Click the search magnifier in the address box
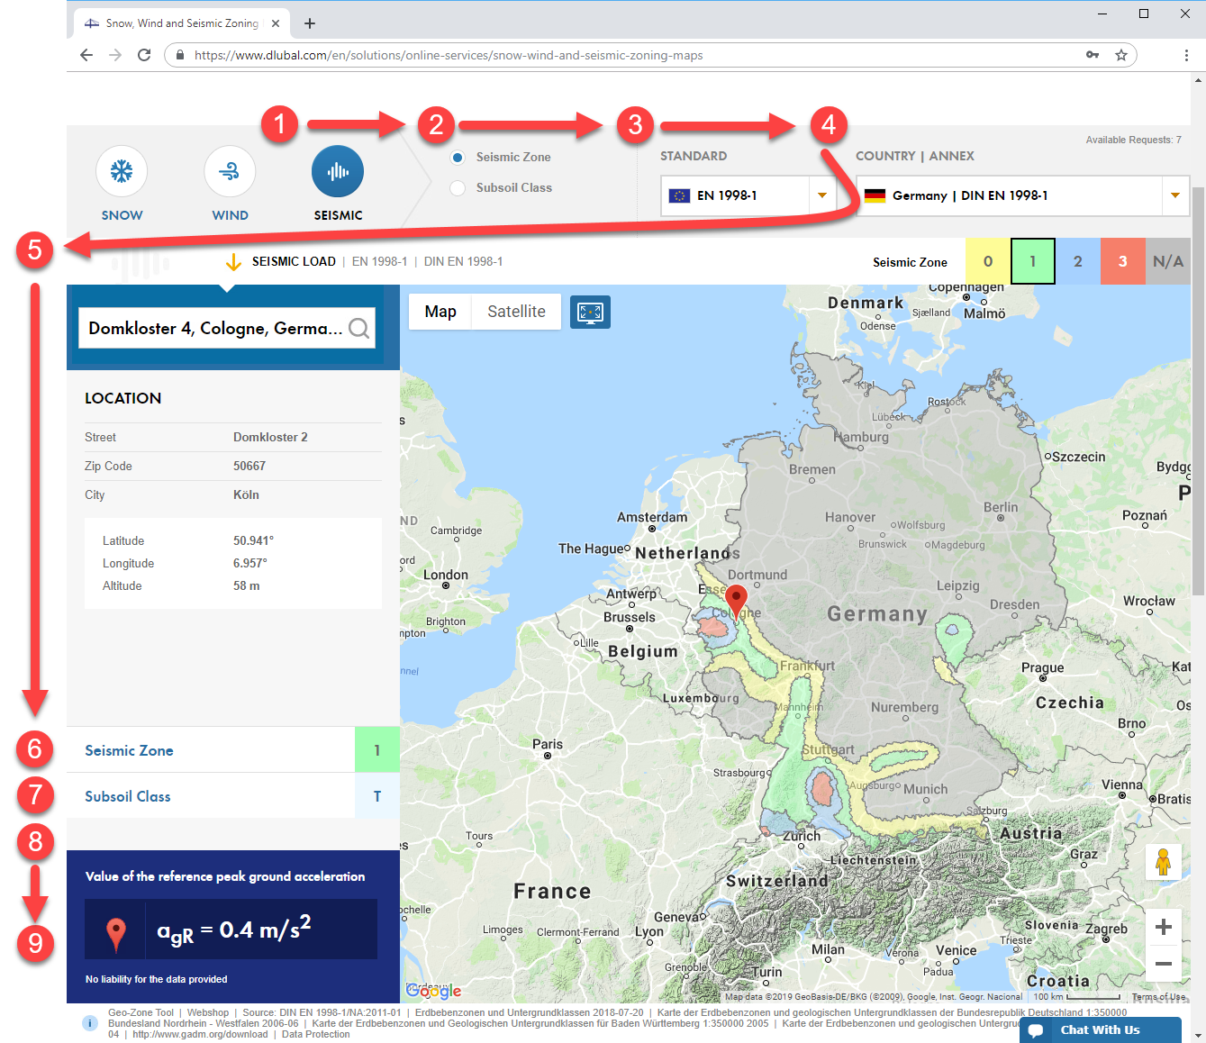 pyautogui.click(x=359, y=328)
